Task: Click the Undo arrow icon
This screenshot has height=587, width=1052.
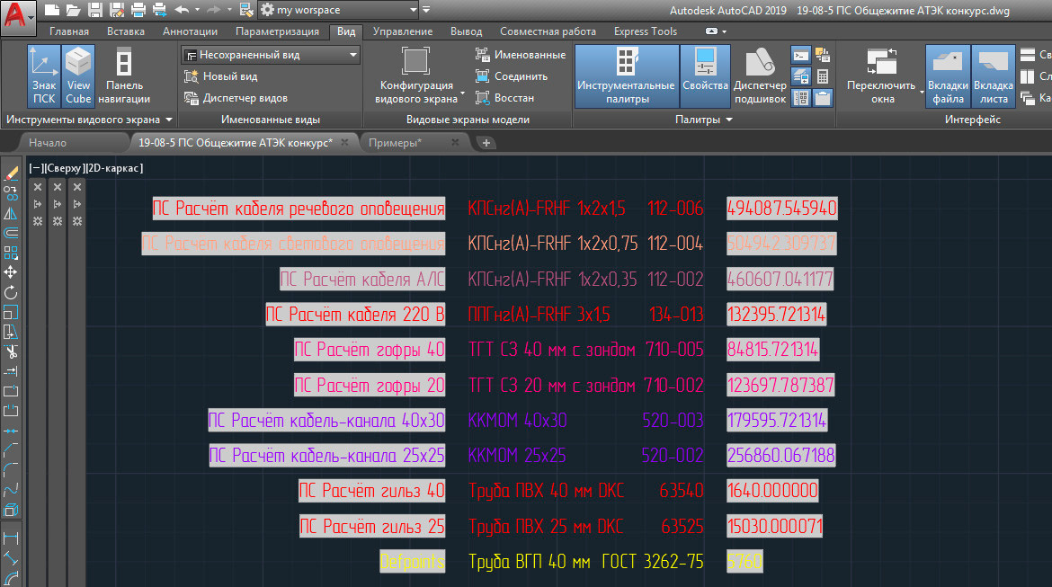Action: coord(182,10)
